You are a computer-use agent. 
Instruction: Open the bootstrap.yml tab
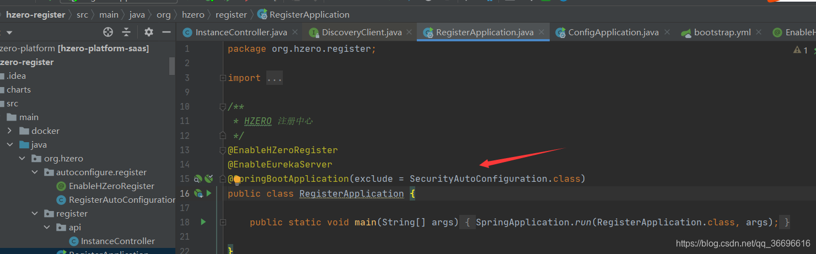tap(722, 33)
